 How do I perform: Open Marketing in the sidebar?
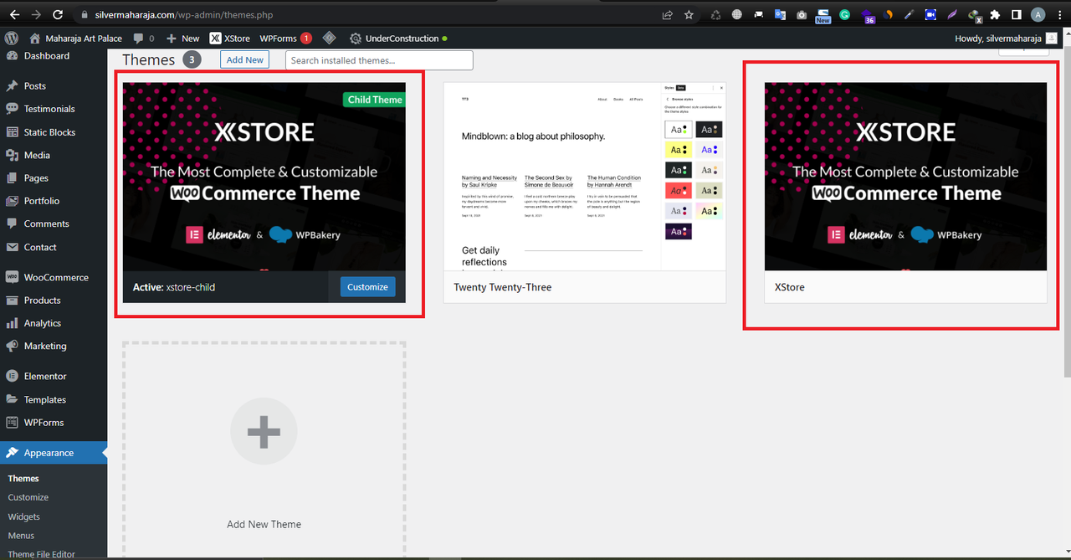[x=45, y=346]
